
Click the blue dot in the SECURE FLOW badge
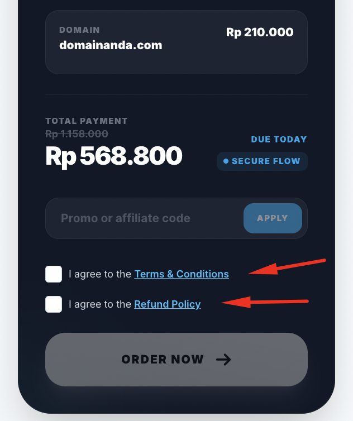[x=226, y=161]
